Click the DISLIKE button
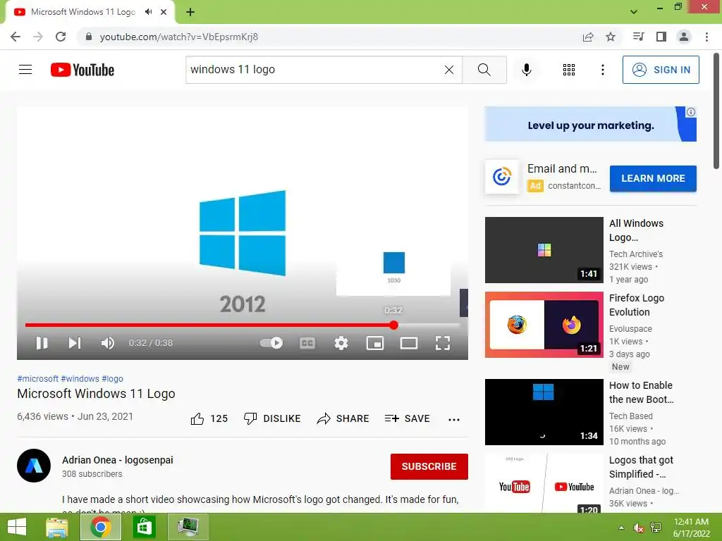722x541 pixels. [x=272, y=418]
